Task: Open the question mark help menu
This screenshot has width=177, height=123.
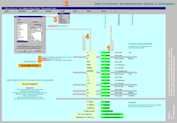Action: (x=119, y=11)
